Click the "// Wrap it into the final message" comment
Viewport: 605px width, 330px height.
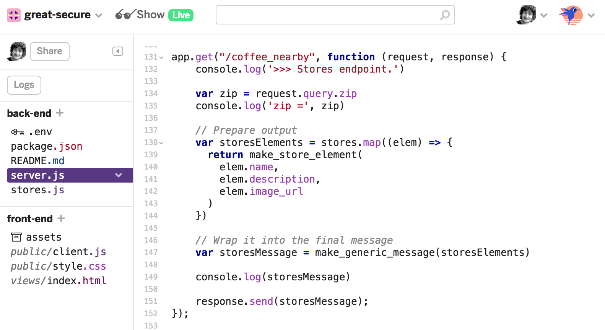pos(294,240)
